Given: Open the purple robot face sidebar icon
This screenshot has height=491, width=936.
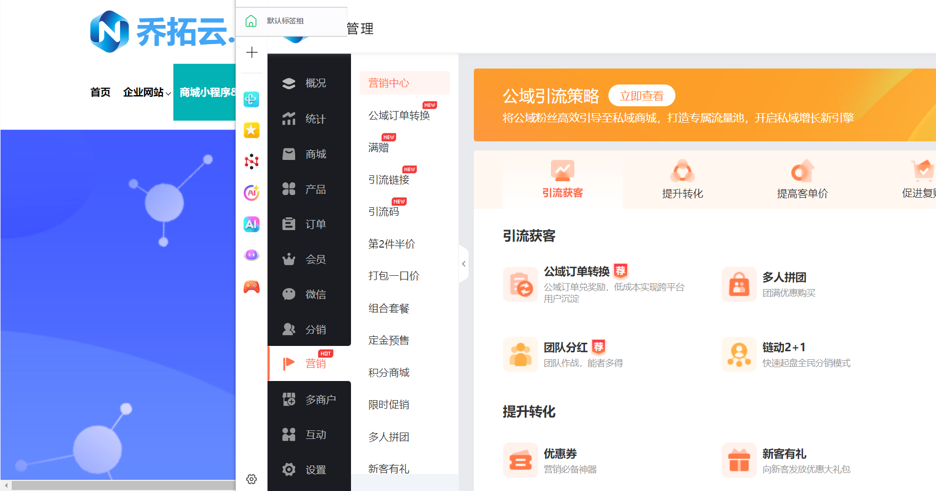Looking at the screenshot, I should pos(252,255).
